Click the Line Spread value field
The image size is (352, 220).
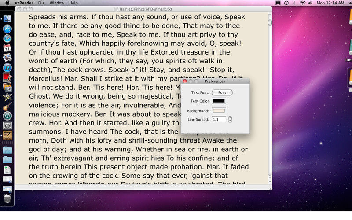click(219, 119)
